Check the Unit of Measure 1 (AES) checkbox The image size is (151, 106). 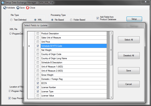38,67
